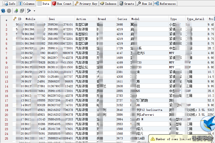Switch to the Info tab

(x=9, y=4)
